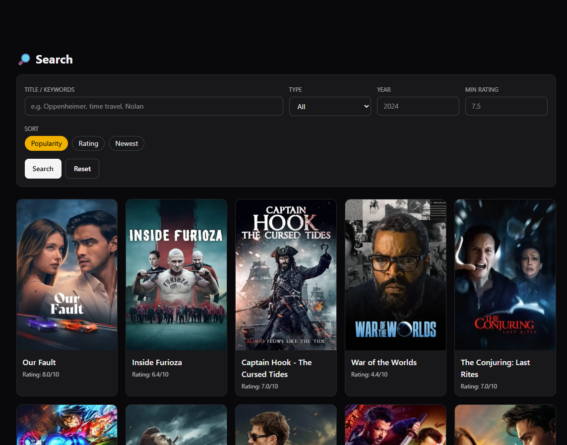
Task: Open the Type dropdown showing All
Action: click(x=330, y=106)
